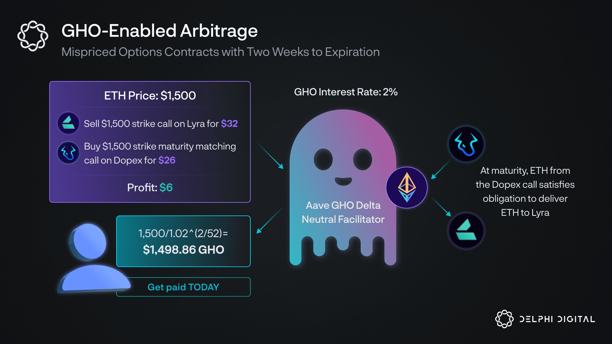The width and height of the screenshot is (612, 344).
Task: Click the ghost's face
Action: [343, 167]
